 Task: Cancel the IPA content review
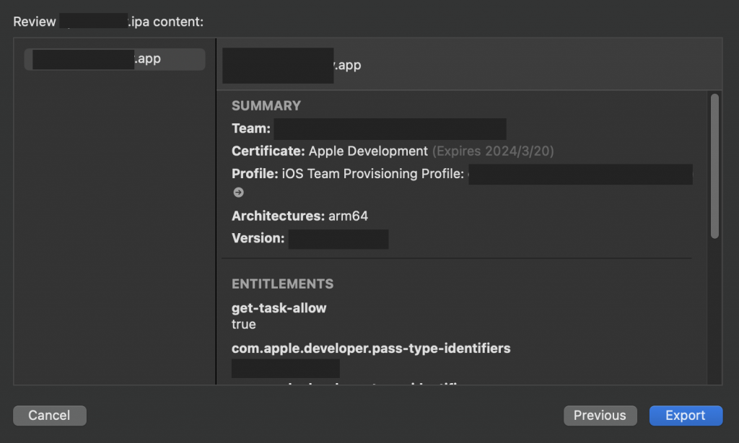coord(49,415)
